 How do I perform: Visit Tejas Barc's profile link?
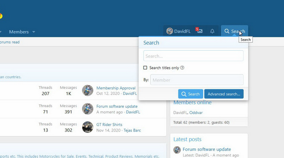point(132,130)
